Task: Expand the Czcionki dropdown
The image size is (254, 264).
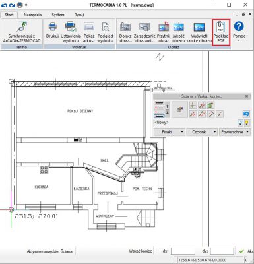Action: click(x=202, y=132)
